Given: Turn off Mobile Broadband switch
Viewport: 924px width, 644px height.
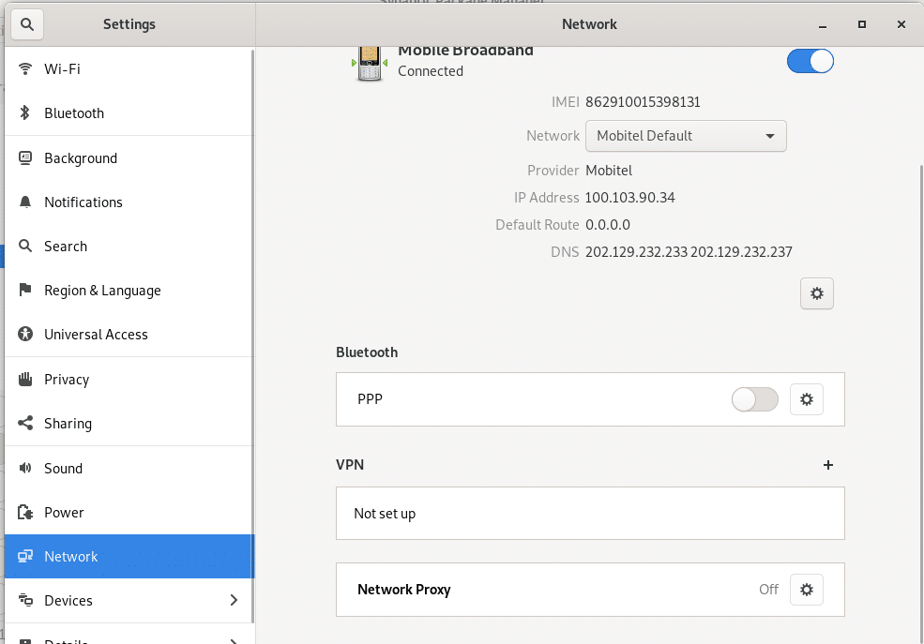Looking at the screenshot, I should [x=810, y=61].
